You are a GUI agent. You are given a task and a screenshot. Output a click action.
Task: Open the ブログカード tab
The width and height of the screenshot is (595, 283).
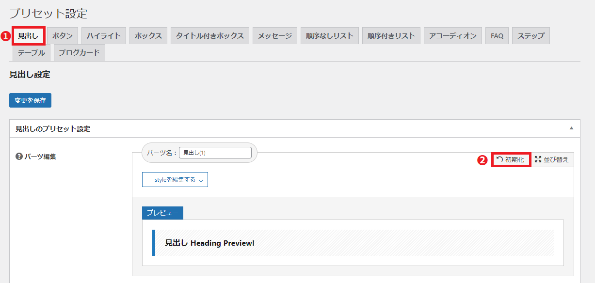click(x=80, y=53)
